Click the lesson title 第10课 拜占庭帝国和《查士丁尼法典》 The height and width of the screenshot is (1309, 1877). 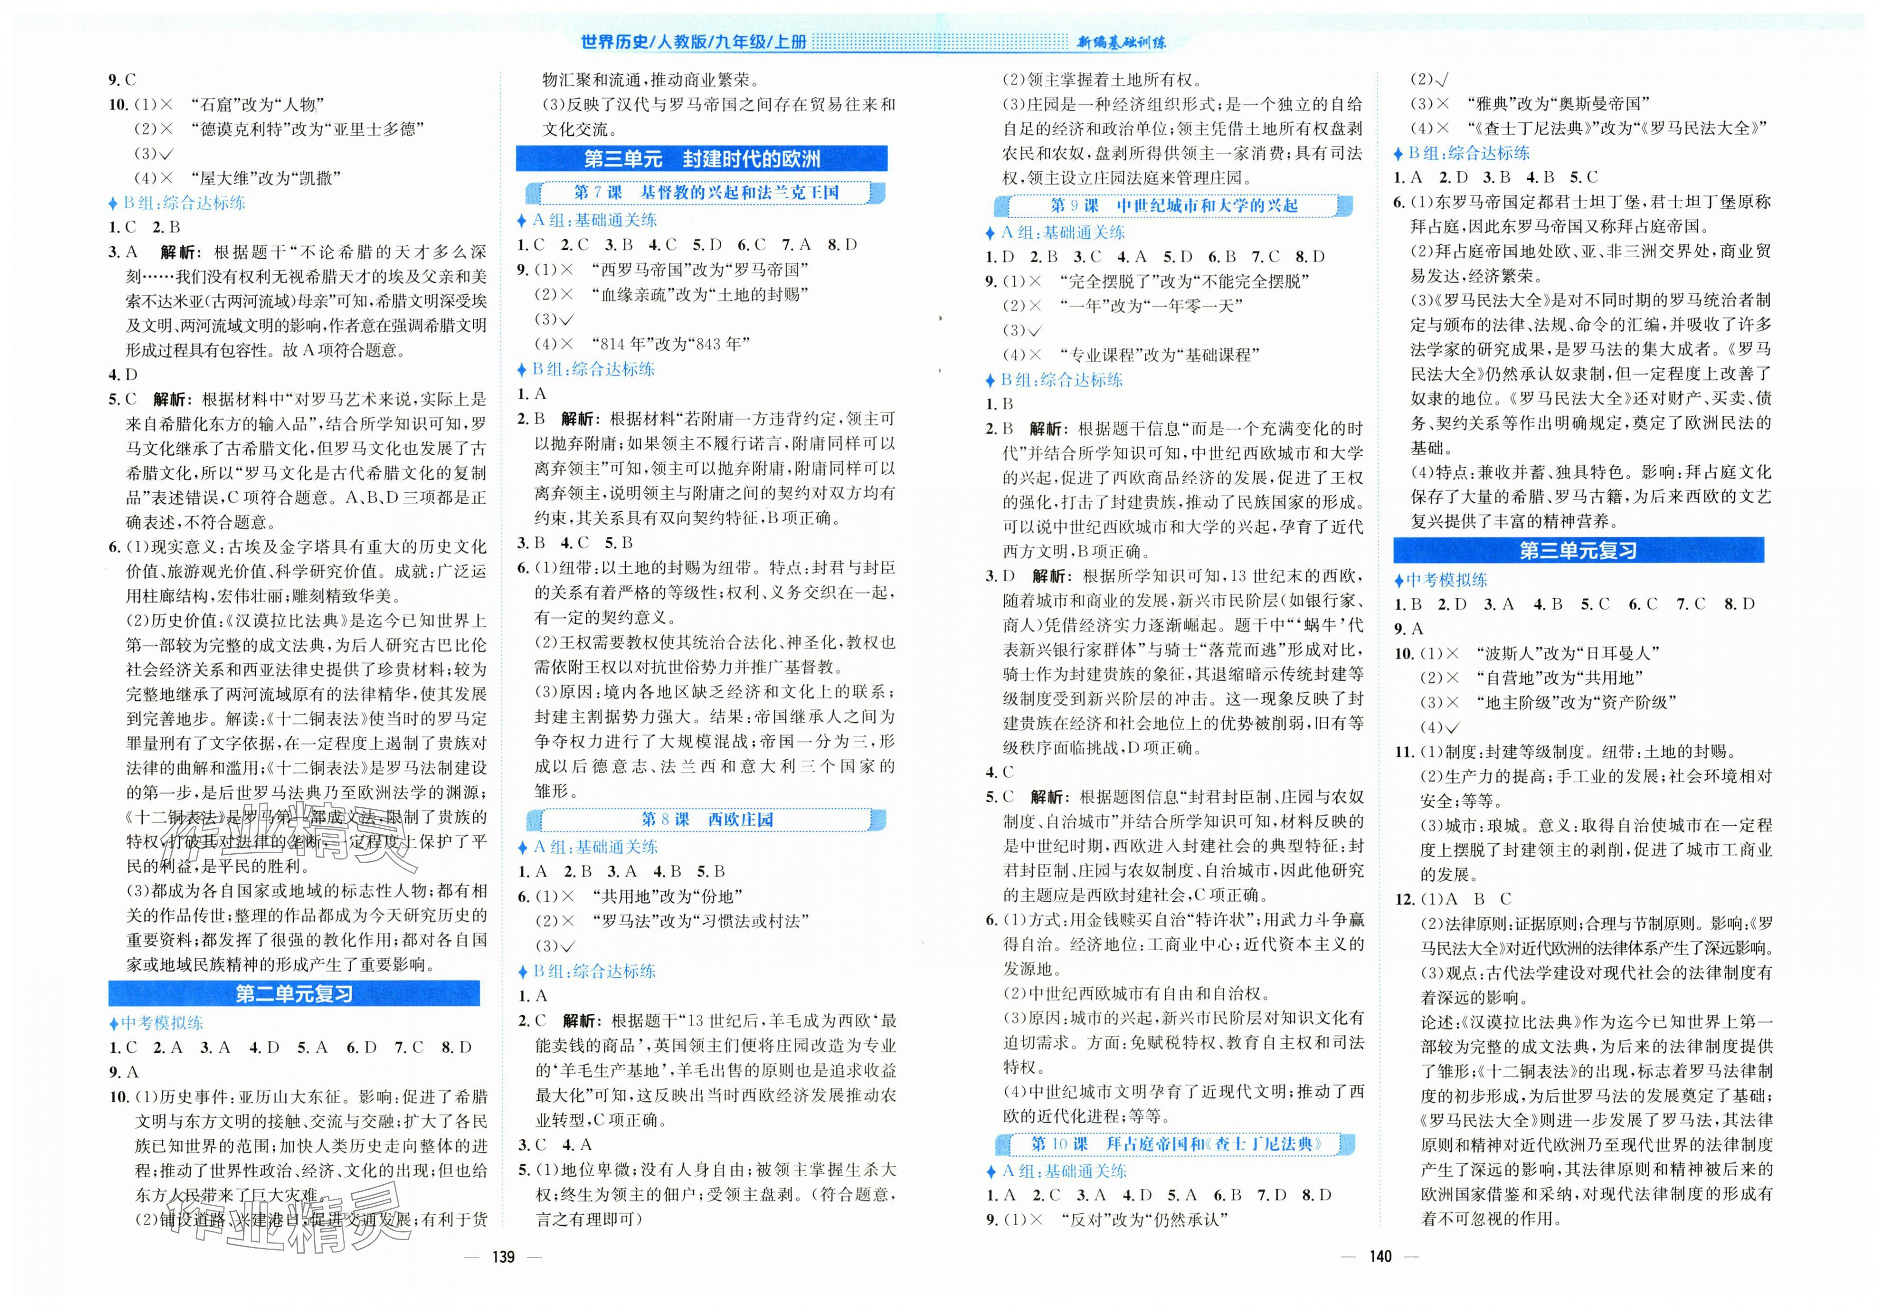[1176, 1144]
